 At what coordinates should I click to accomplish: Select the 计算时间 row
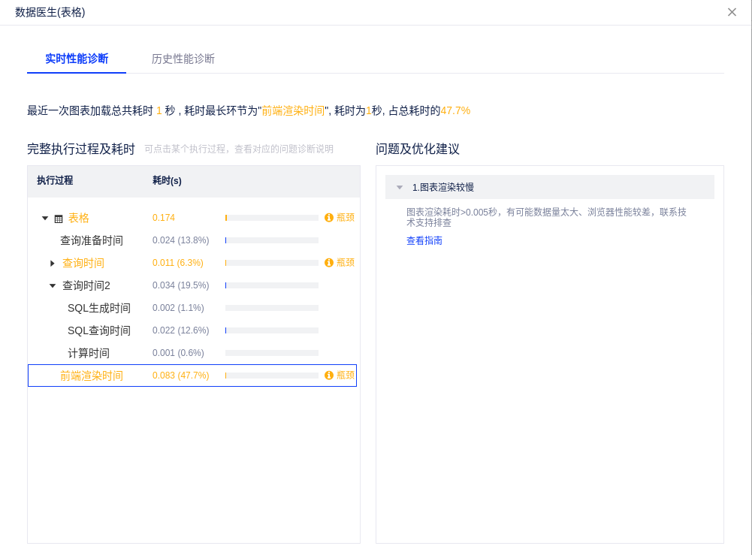point(89,354)
